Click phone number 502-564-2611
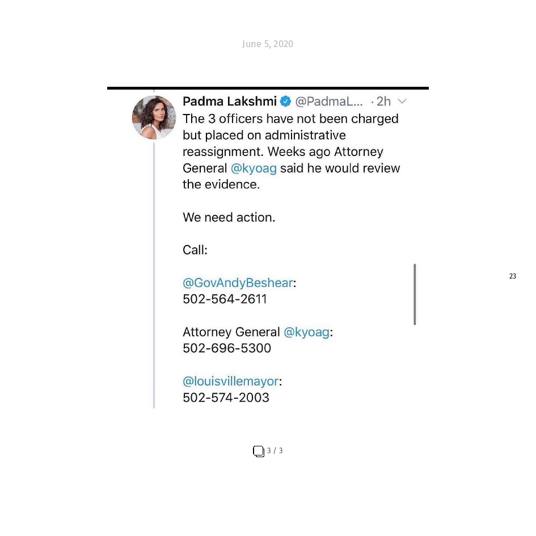 click(225, 299)
